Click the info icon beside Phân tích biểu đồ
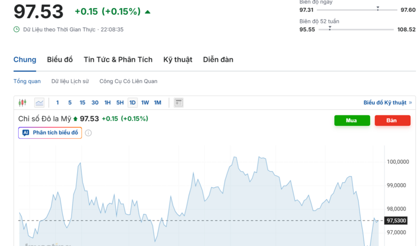 89,133
